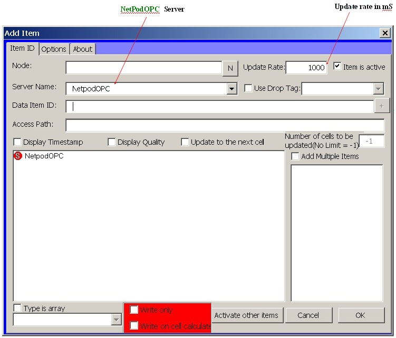Viewport: 396px width, 338px height.
Task: Click the multiple items list box
Action: coord(336,233)
